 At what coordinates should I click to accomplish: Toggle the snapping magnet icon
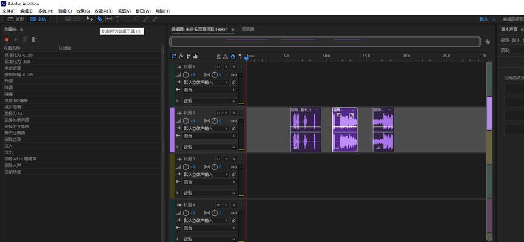coord(233,57)
